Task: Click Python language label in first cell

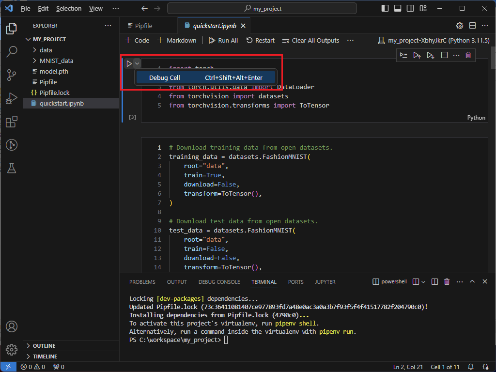Action: (476, 118)
